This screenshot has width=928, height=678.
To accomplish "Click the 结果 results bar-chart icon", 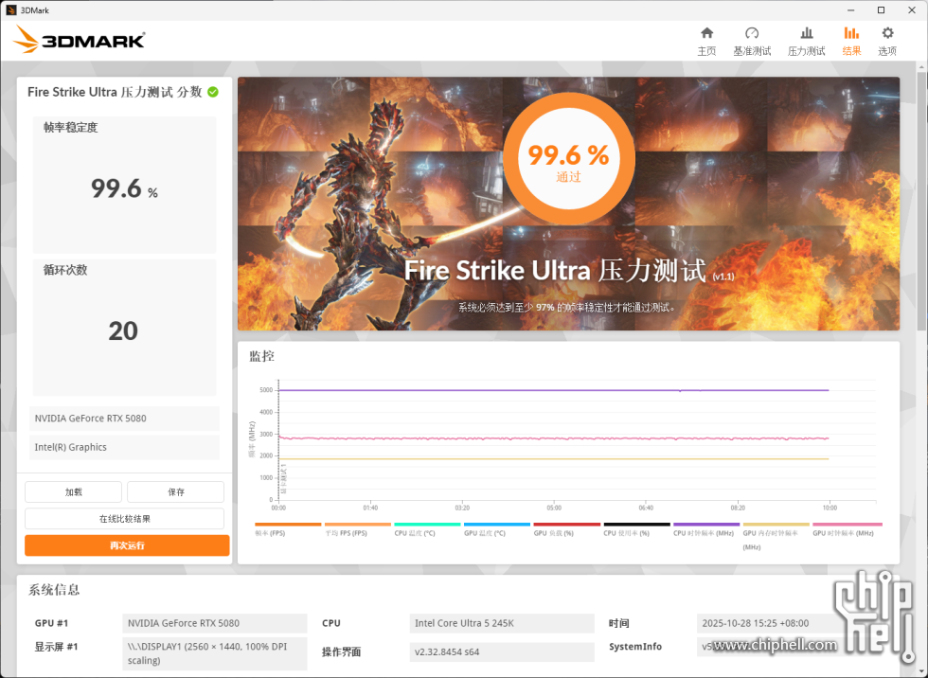I will pos(851,34).
